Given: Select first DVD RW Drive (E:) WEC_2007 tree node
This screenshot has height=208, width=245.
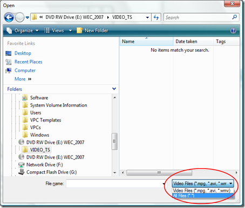Looking at the screenshot, I should [x=55, y=143].
